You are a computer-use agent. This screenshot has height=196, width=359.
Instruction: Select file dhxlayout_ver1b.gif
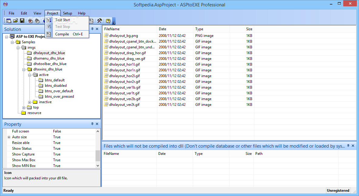[x=125, y=87]
